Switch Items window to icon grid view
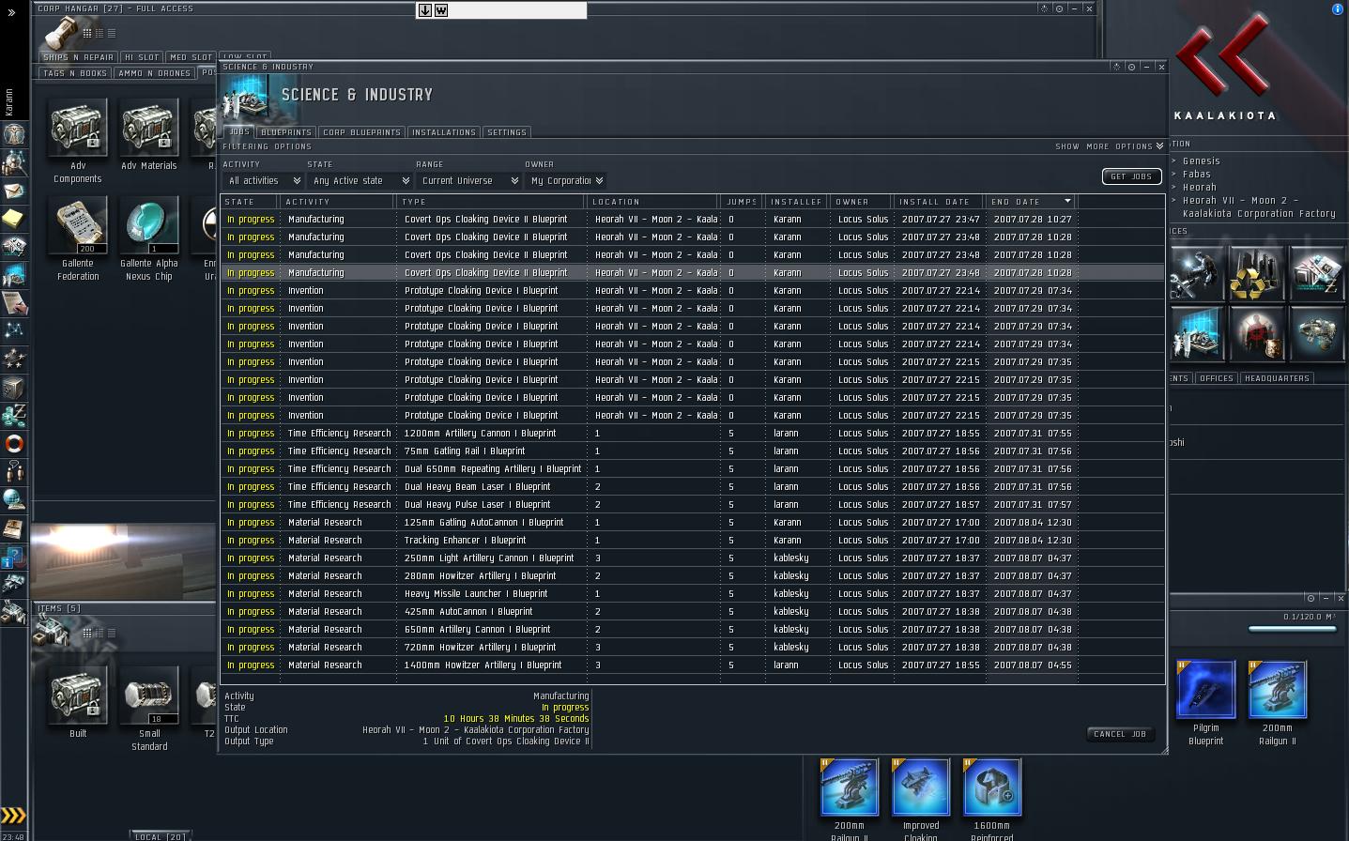 87,634
